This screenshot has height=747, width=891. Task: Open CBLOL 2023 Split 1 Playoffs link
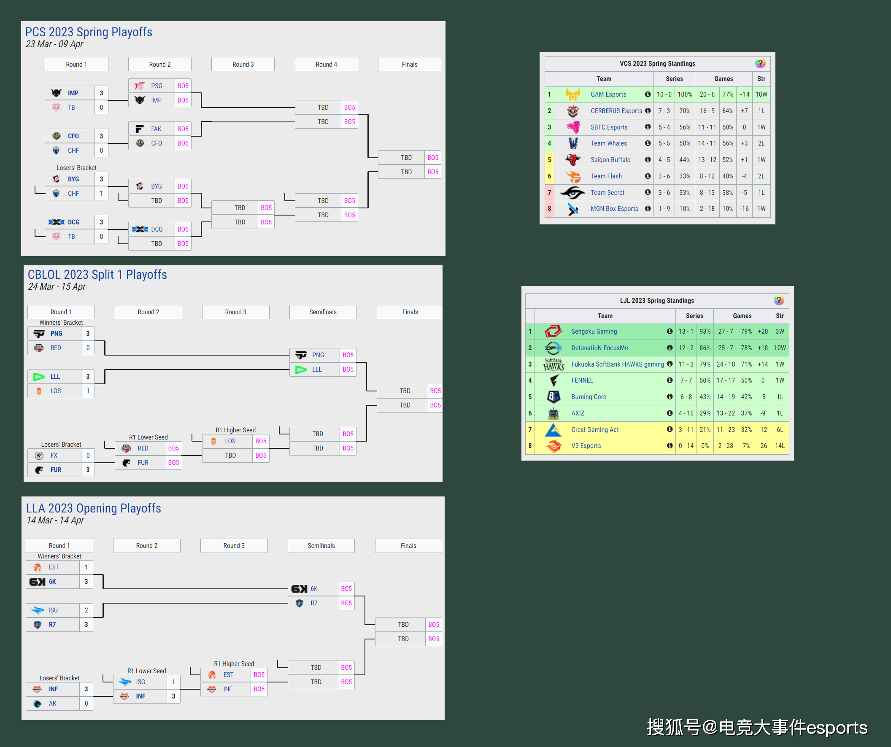click(x=97, y=275)
